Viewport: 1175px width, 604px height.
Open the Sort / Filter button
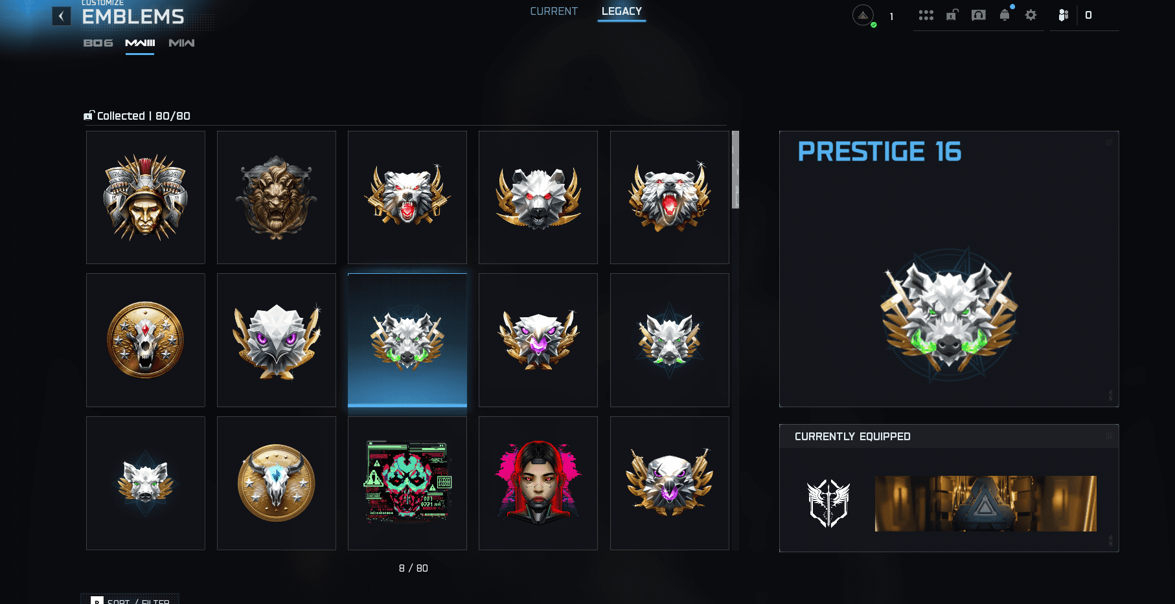[x=130, y=599]
